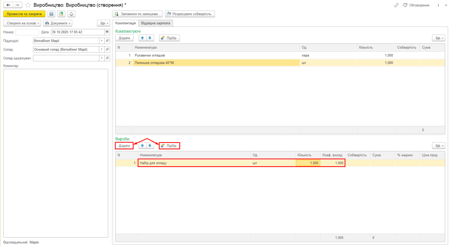Add document to favorites with star icon
The width and height of the screenshot is (449, 246).
point(28,5)
